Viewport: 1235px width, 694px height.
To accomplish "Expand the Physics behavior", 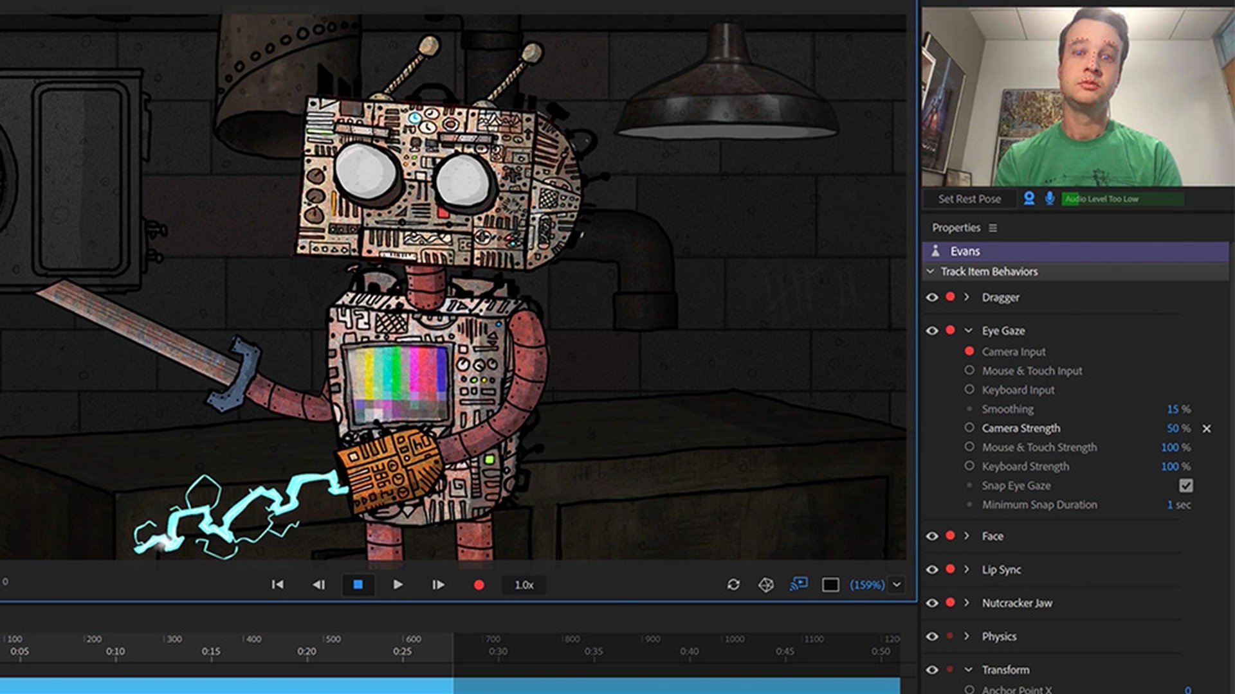I will [x=967, y=636].
